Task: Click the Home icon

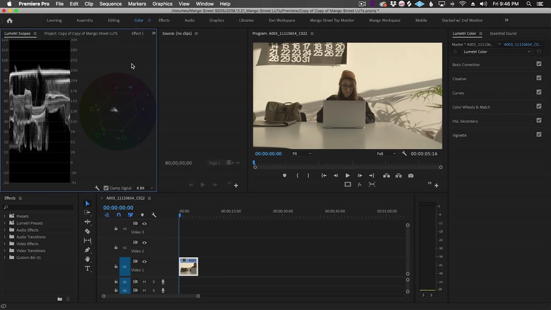Action: [x=10, y=21]
